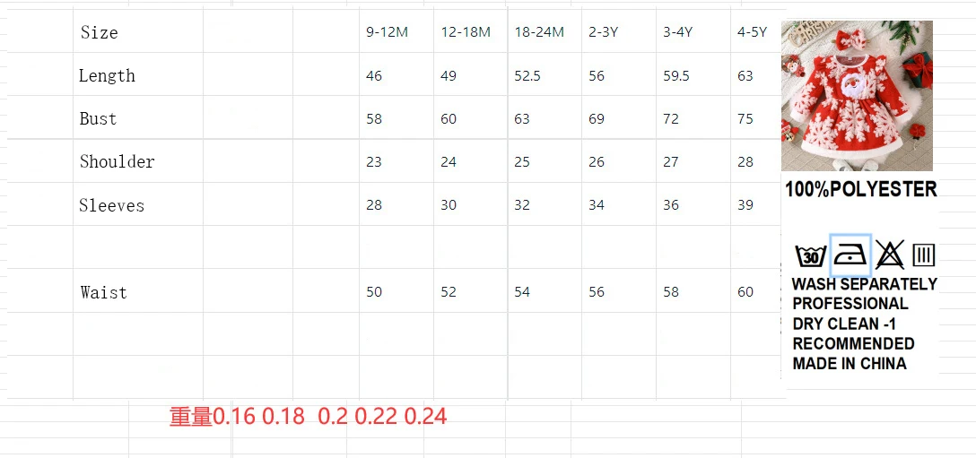The width and height of the screenshot is (976, 458).
Task: Click the MADE IN CHINA text
Action: coord(849,363)
